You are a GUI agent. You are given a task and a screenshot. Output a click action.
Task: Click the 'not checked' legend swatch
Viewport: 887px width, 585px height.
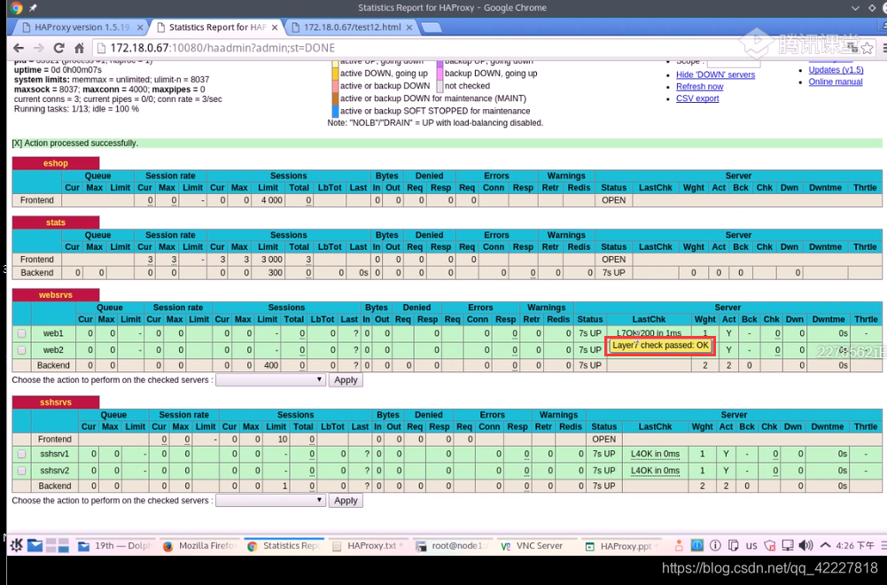[440, 86]
